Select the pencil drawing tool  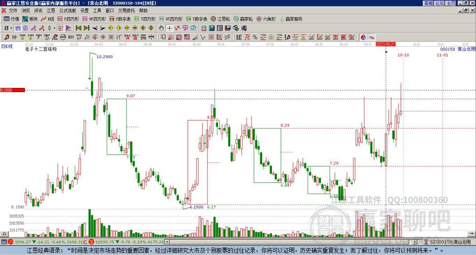[x=7, y=37]
